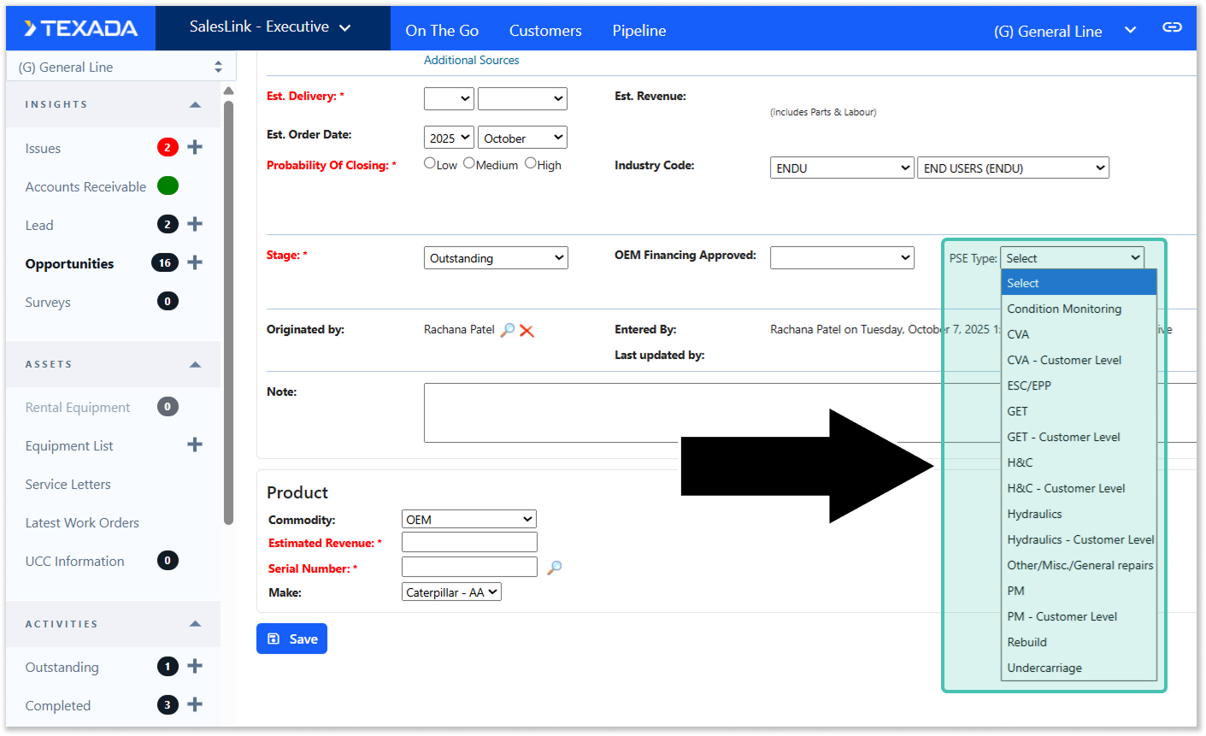Click plus icon beside Opportunities

coord(195,262)
